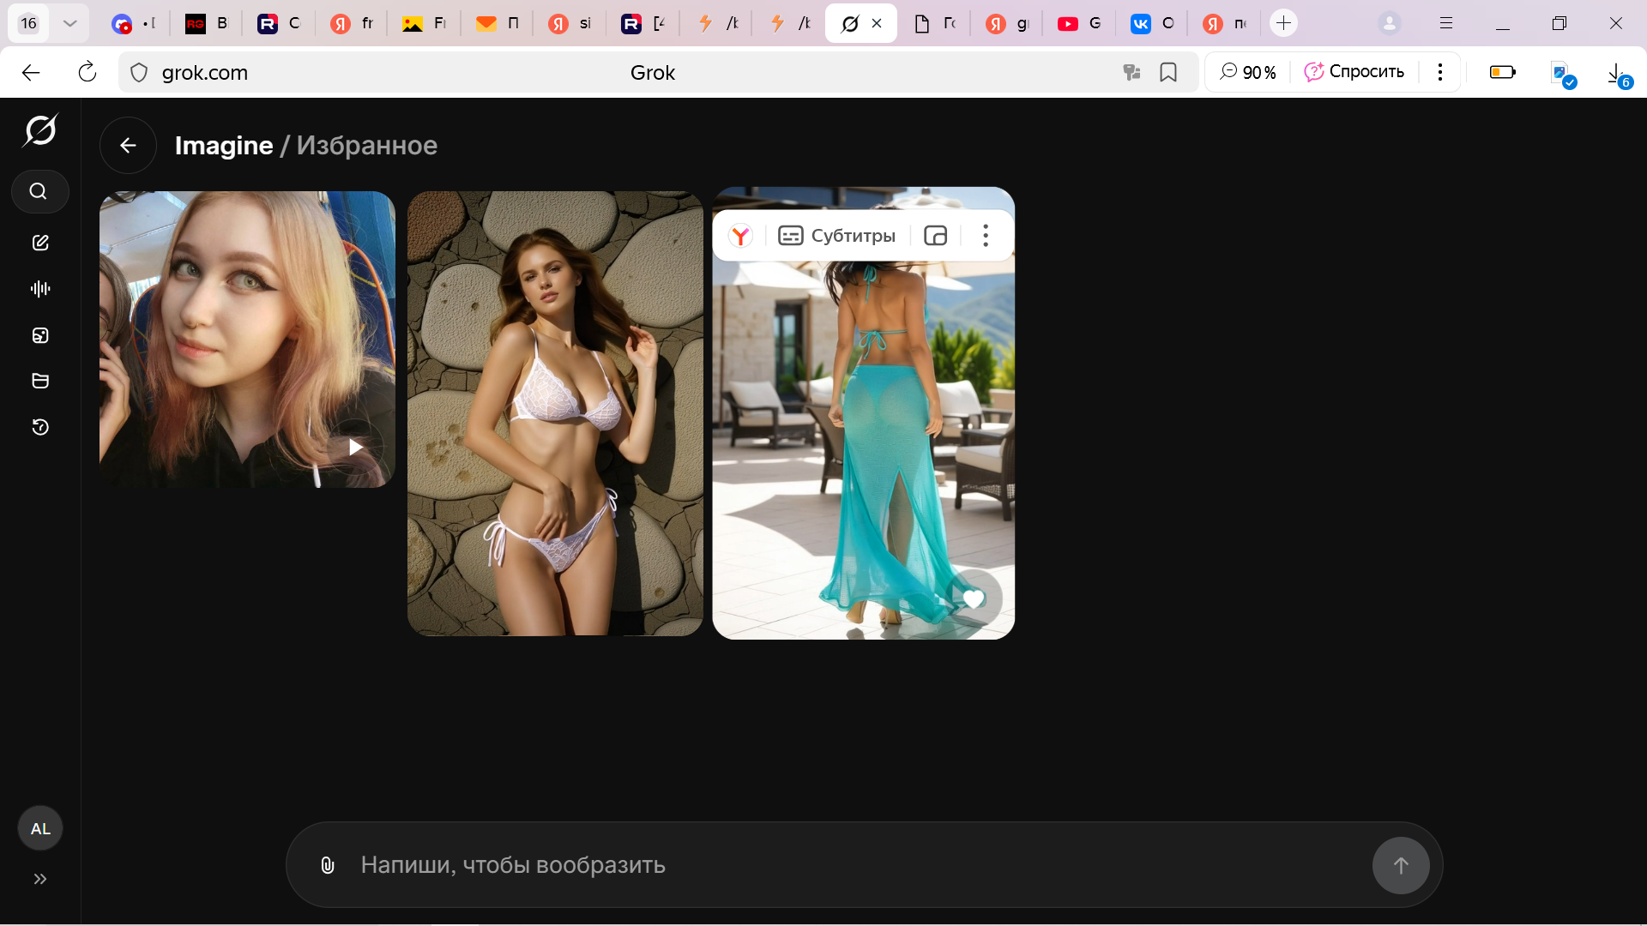Open tab list dropdown chevron
The width and height of the screenshot is (1647, 926).
pos(70,23)
